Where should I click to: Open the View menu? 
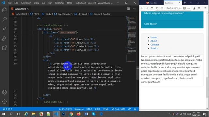pos(36,3)
